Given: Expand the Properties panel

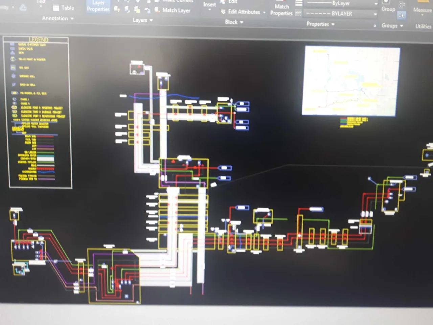Looking at the screenshot, I should 320,24.
